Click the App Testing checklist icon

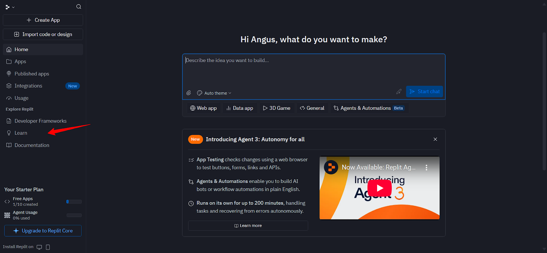pyautogui.click(x=191, y=160)
